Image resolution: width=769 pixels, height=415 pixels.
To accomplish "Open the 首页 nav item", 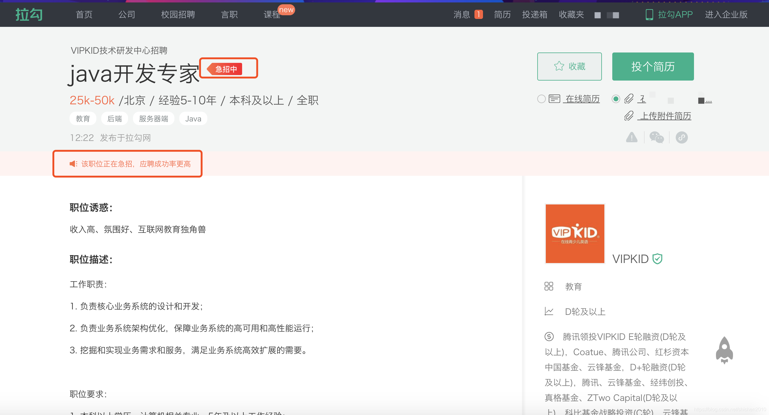I will tap(84, 14).
